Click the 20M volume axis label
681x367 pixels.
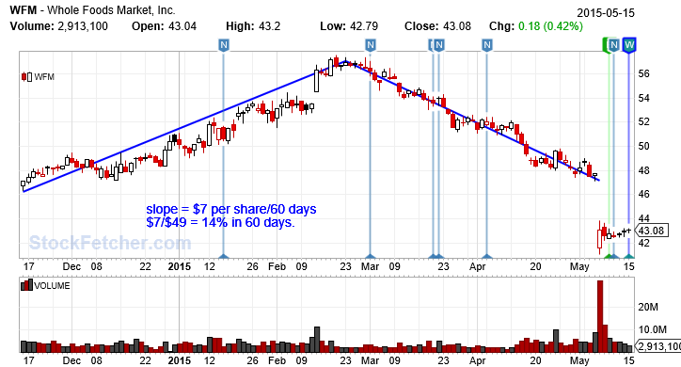coord(648,307)
